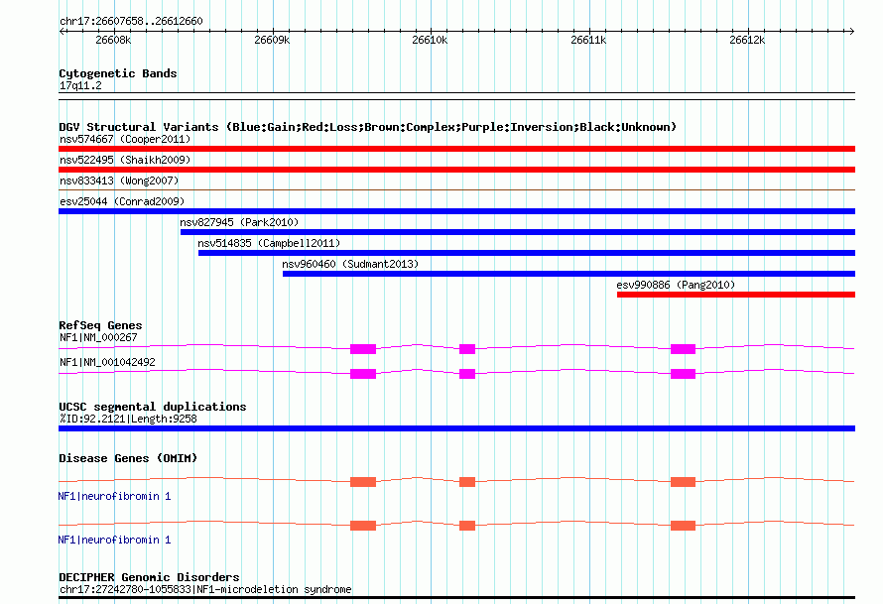Click the NF1-microdeletion syndrome DECIPHER label
Image resolution: width=883 pixels, height=604 pixels.
coord(205,589)
